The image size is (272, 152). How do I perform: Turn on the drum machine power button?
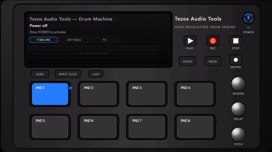[249, 18]
